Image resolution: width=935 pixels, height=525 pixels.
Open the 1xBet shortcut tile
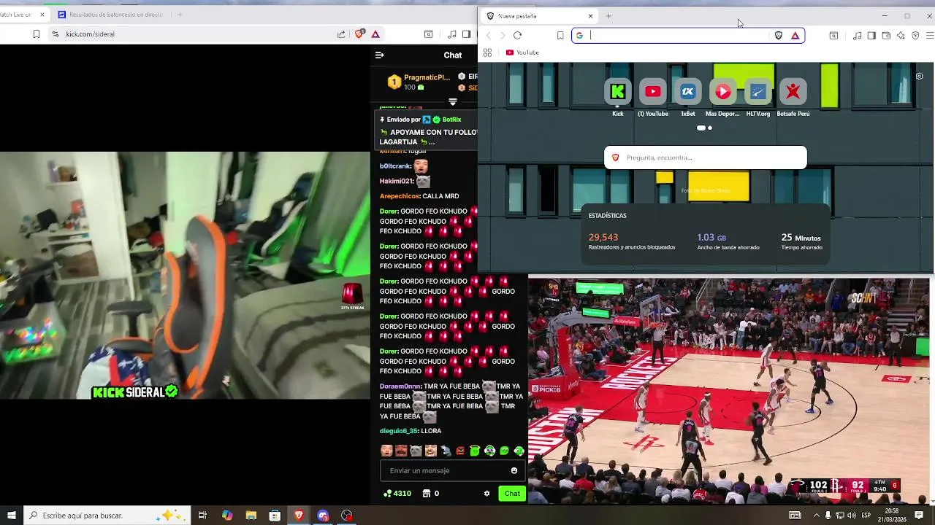pos(687,92)
